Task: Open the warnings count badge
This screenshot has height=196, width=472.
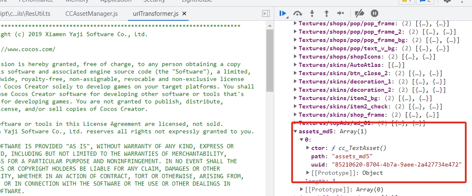Action: point(406,1)
